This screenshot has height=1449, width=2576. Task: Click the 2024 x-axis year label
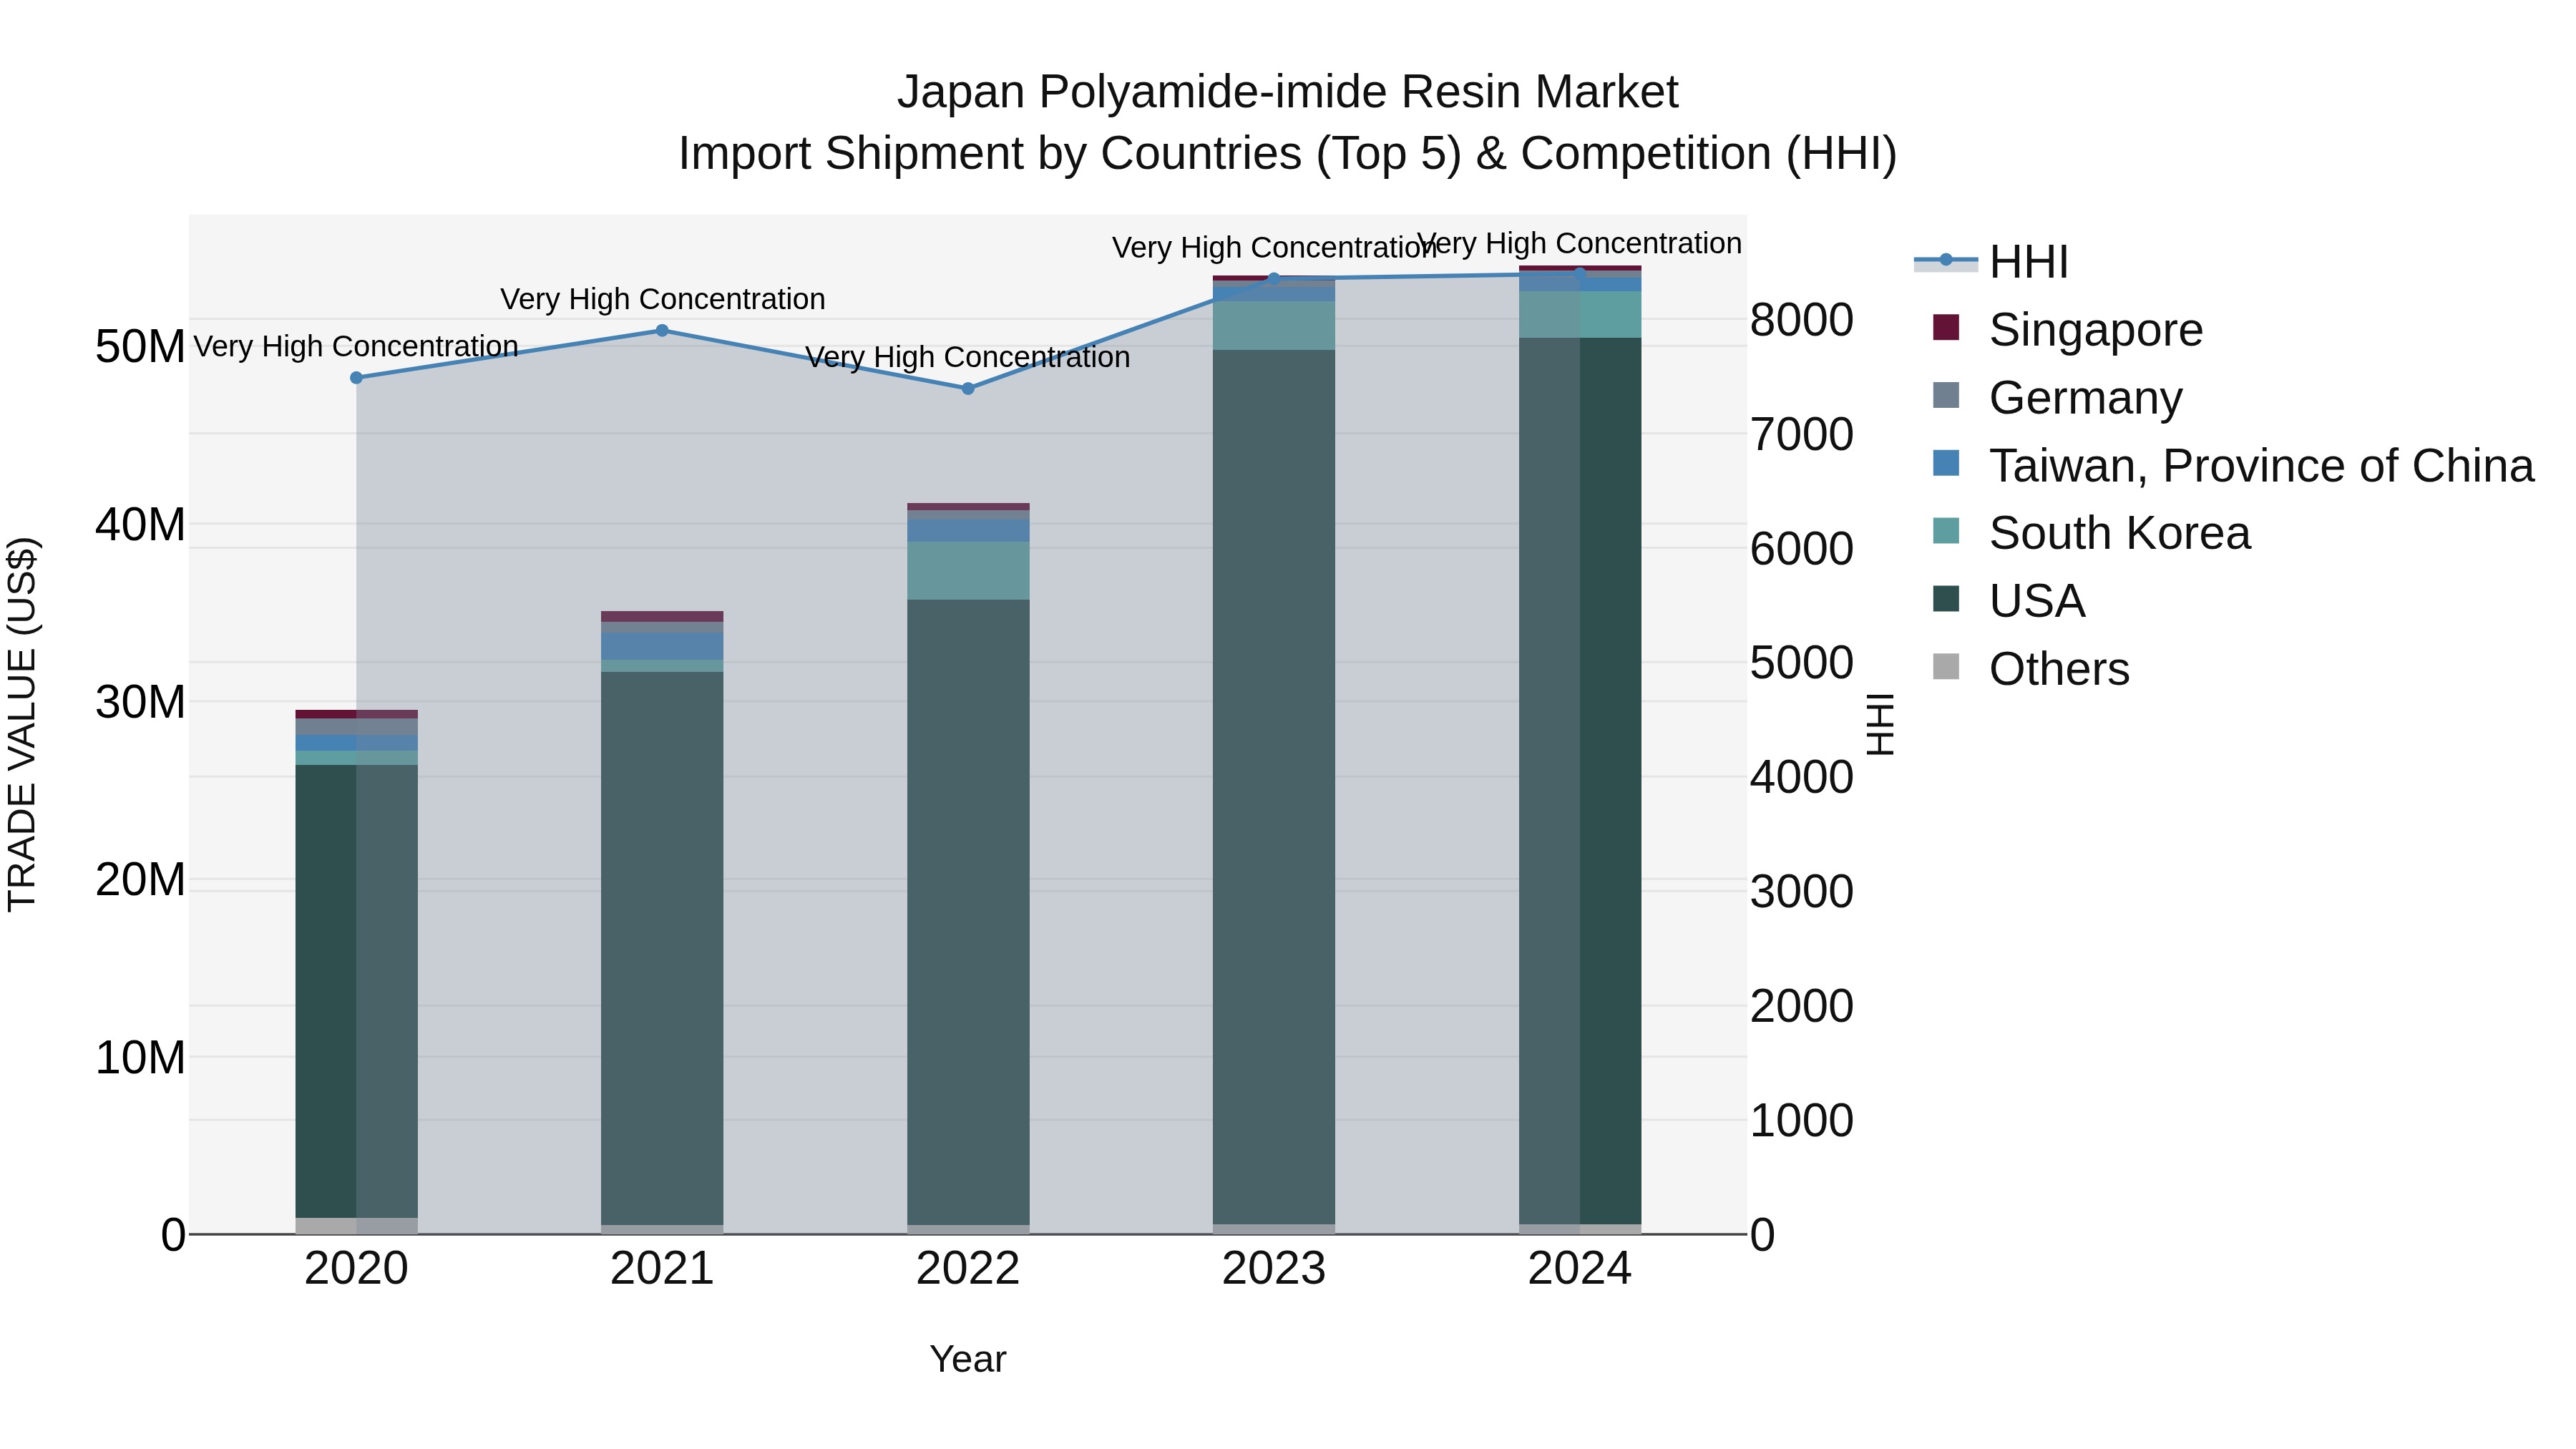tap(1580, 1269)
